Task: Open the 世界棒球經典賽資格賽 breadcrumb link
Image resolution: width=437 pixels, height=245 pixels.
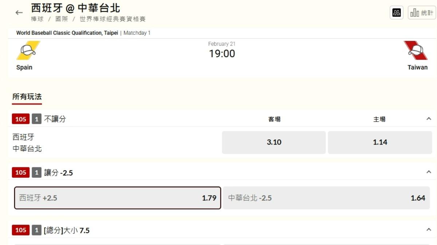Action: click(x=113, y=19)
